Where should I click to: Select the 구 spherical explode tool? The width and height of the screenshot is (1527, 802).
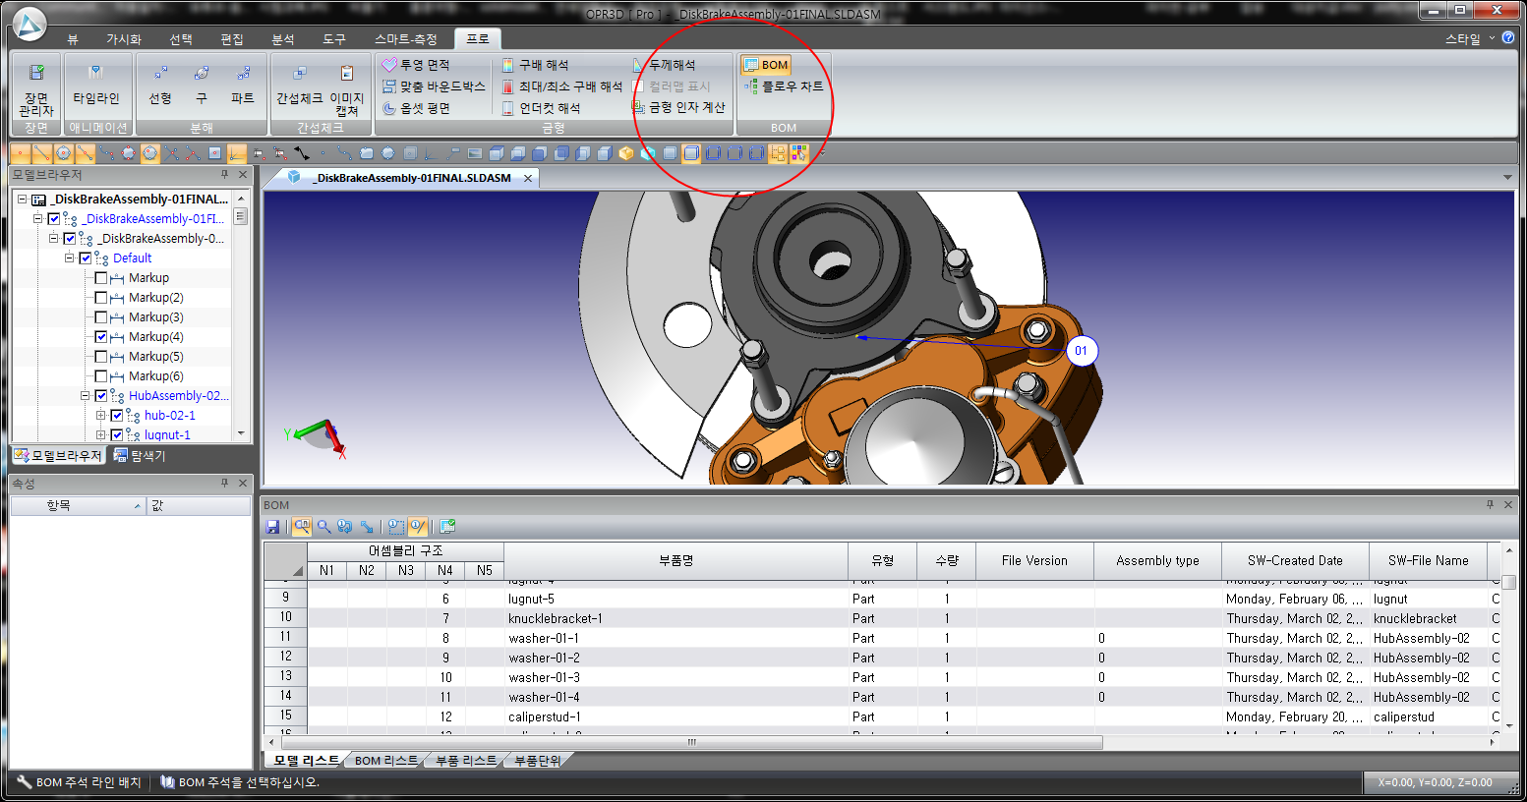(202, 88)
